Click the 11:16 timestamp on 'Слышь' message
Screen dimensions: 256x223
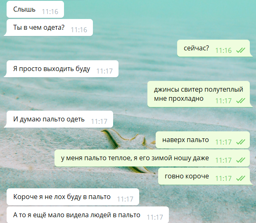pos(50,12)
